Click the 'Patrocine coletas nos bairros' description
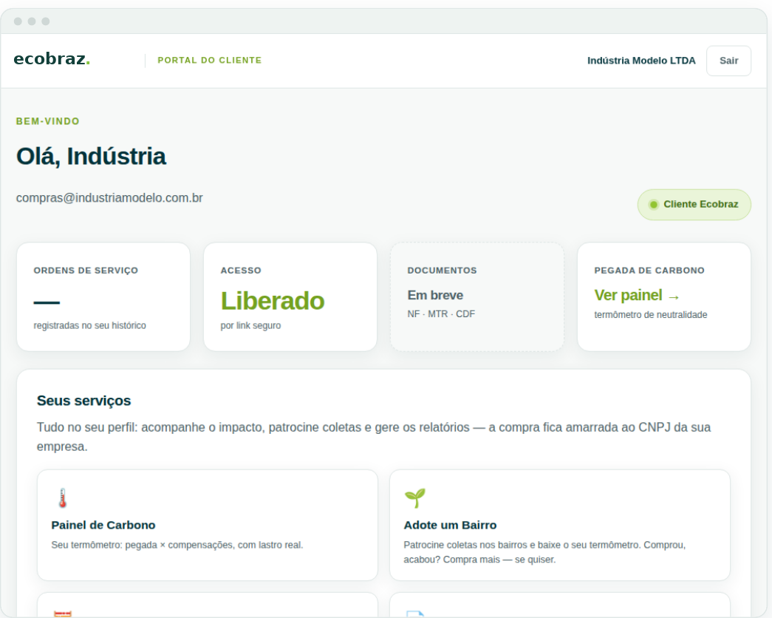Image resolution: width=772 pixels, height=618 pixels. click(544, 552)
